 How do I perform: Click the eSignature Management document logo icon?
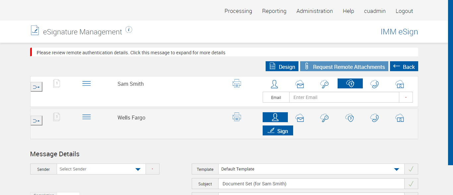pos(35,30)
